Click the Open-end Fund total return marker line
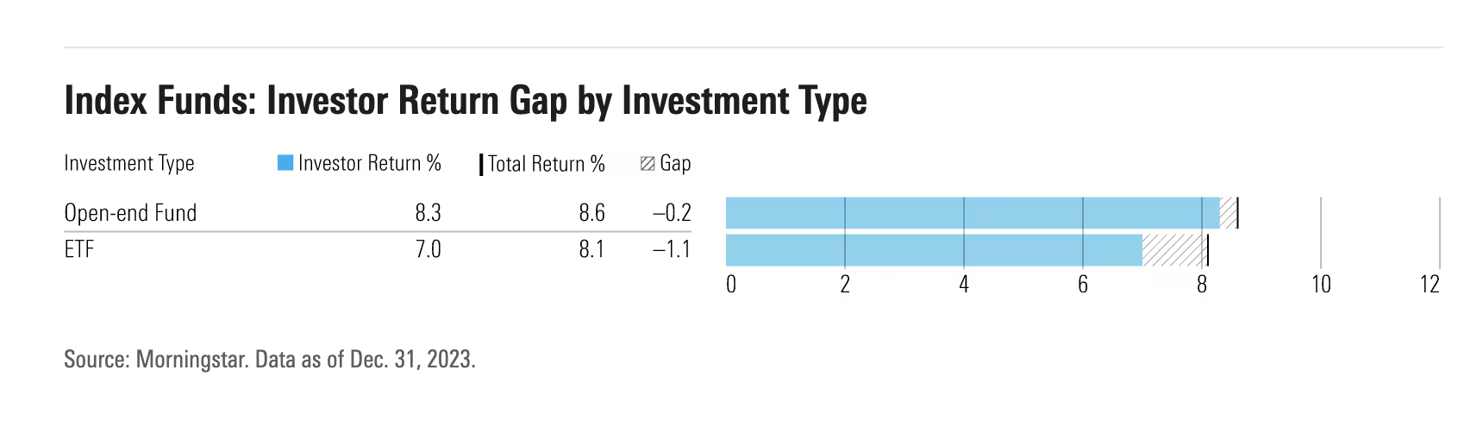Viewport: 1483px width, 433px height. pyautogui.click(x=1237, y=213)
